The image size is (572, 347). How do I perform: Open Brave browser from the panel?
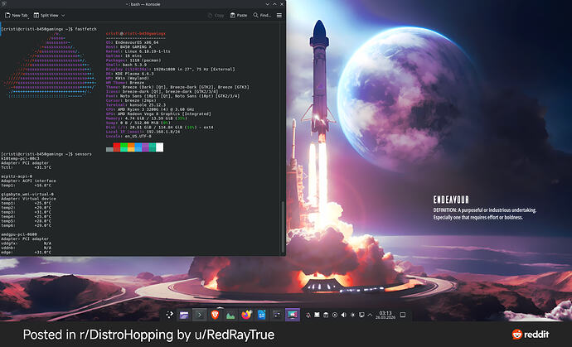click(x=215, y=315)
